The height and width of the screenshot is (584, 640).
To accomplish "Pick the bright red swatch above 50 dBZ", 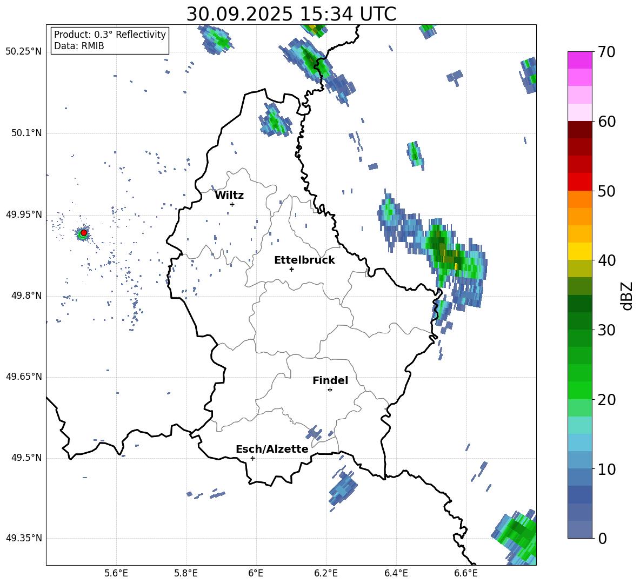I will (x=580, y=182).
